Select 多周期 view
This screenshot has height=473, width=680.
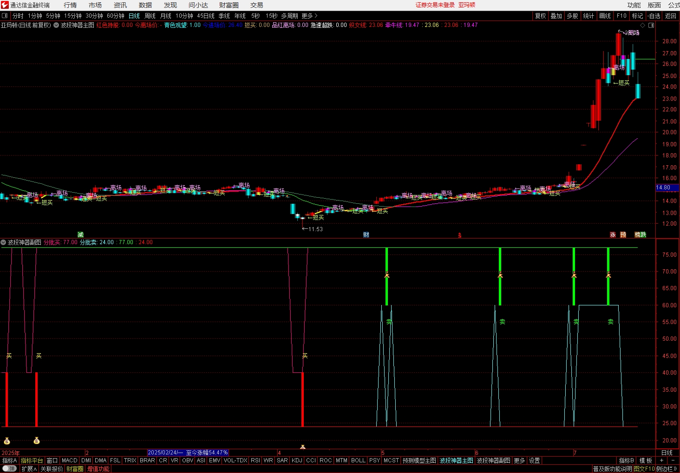[289, 16]
